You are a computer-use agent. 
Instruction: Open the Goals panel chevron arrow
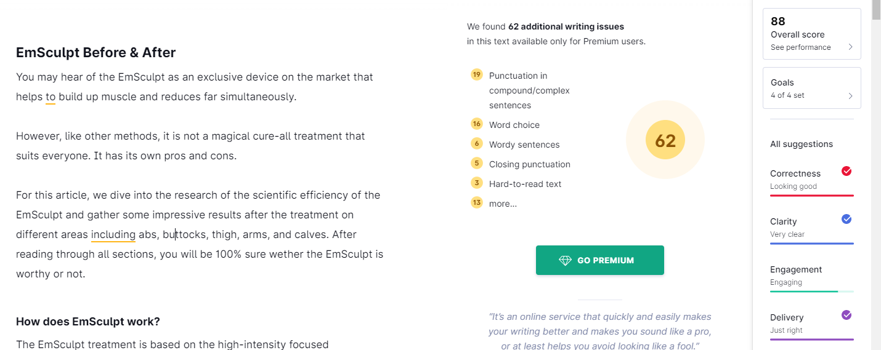[x=850, y=95]
